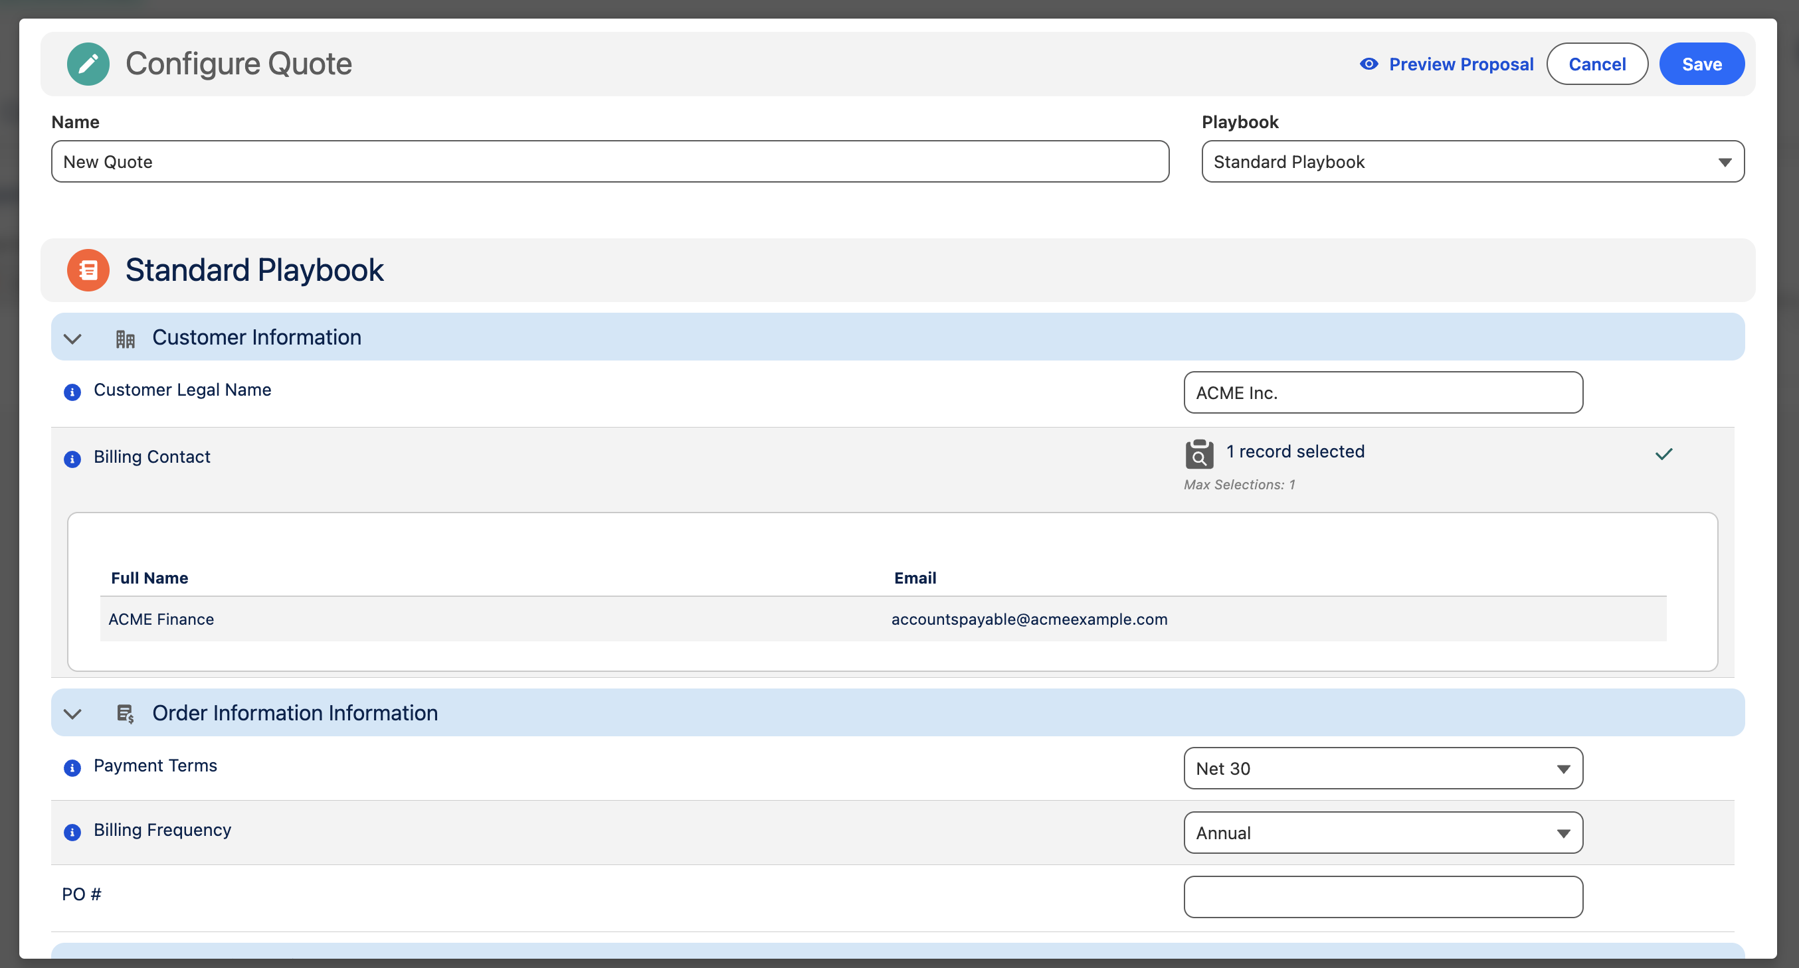Viewport: 1799px width, 968px height.
Task: Click the Max Selections: 1 label
Action: (x=1239, y=485)
